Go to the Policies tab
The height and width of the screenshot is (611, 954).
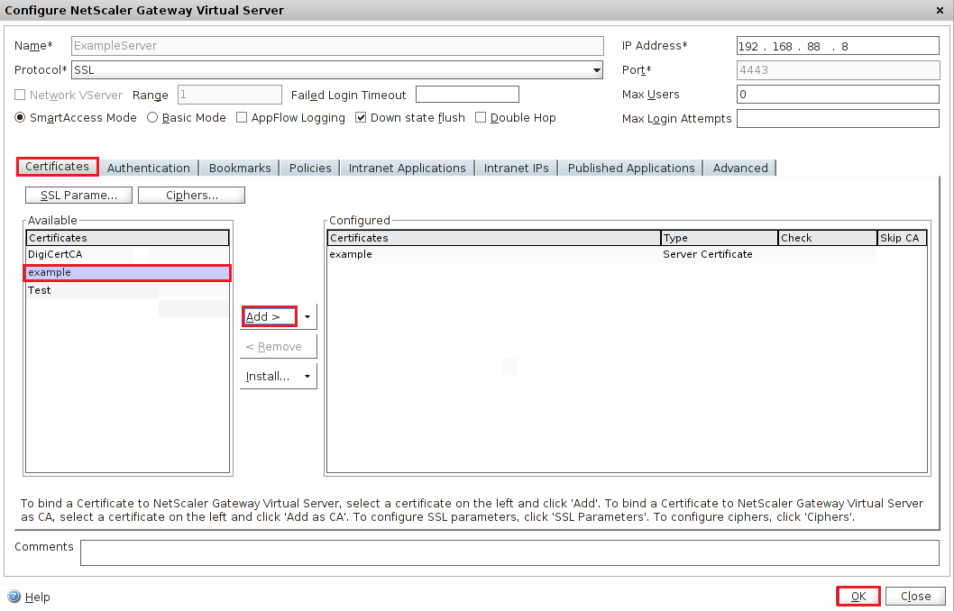310,168
